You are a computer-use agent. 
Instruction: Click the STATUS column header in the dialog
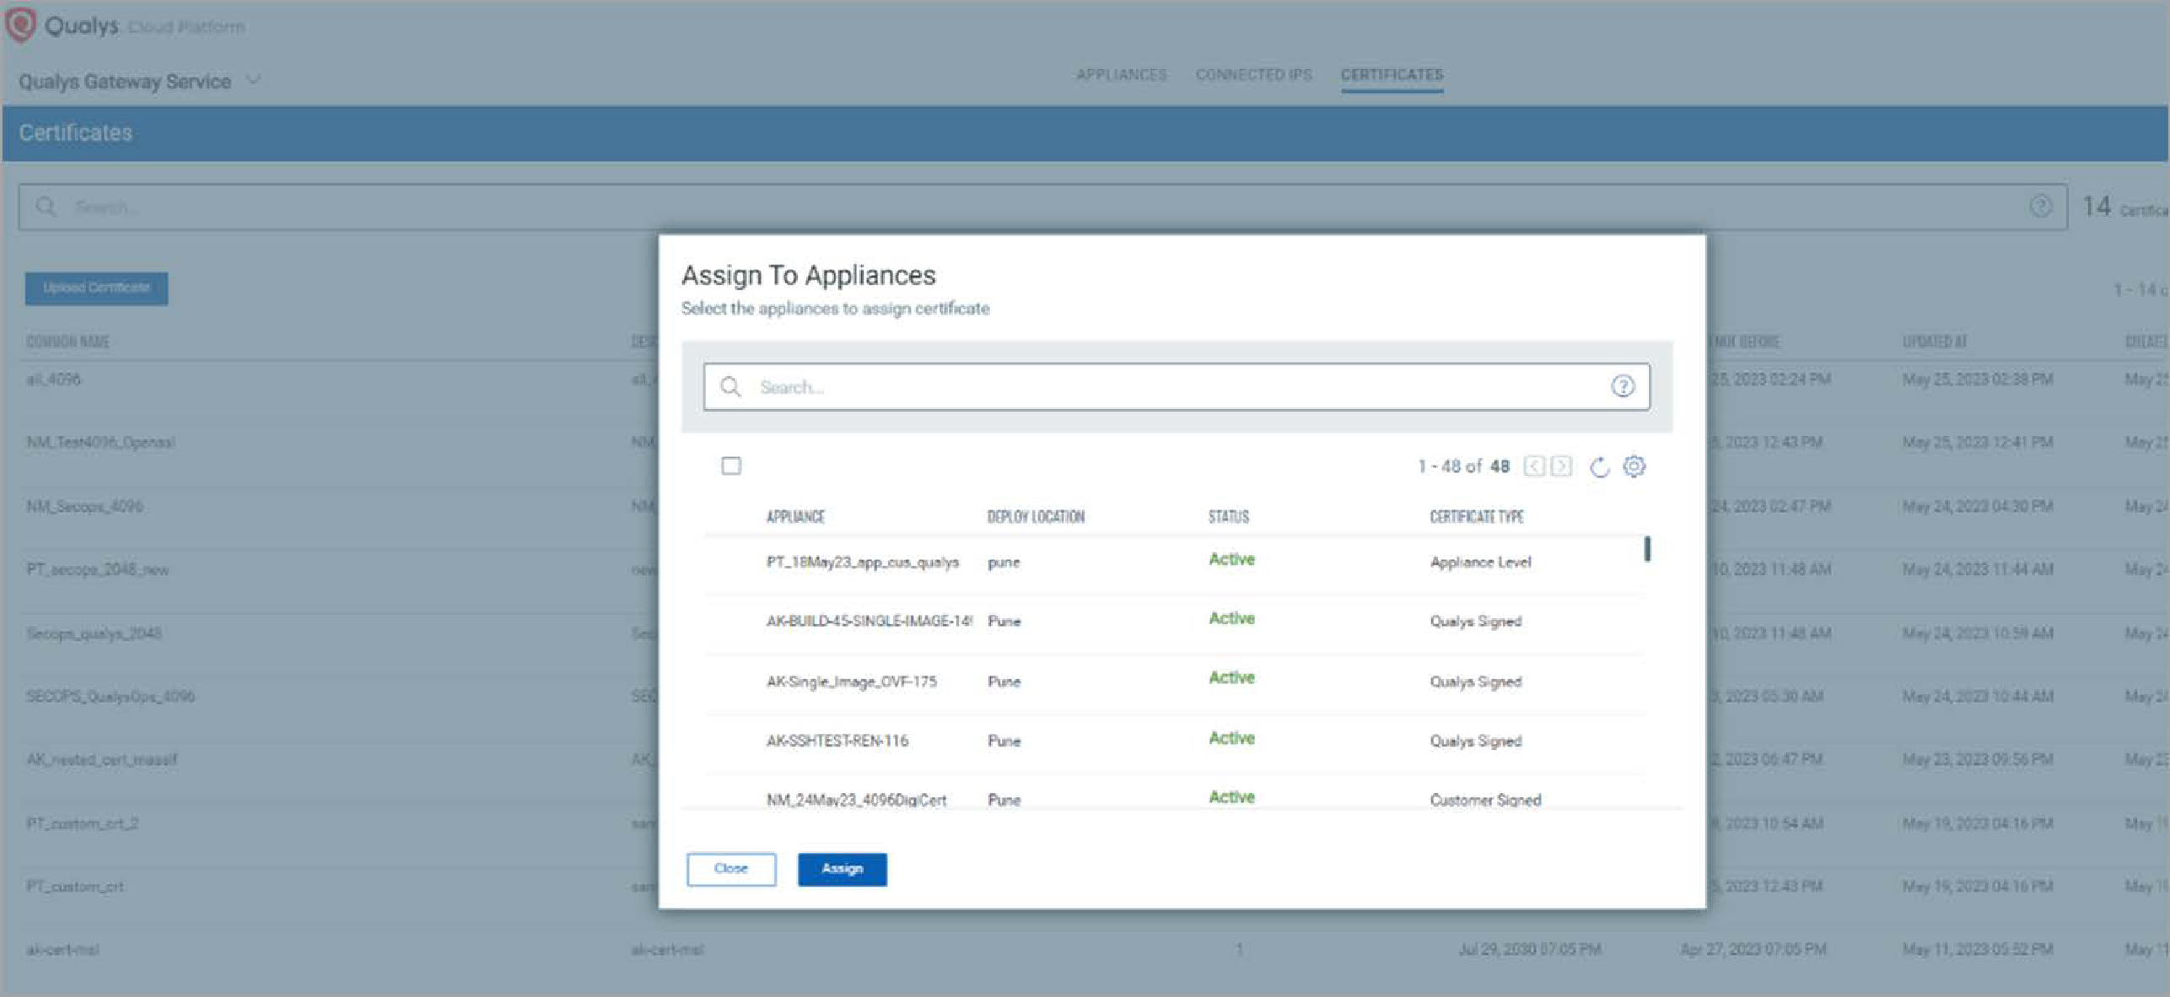tap(1228, 516)
